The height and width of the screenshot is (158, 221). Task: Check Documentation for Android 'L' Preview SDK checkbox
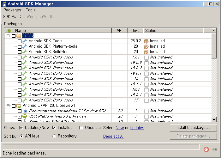point(20,111)
